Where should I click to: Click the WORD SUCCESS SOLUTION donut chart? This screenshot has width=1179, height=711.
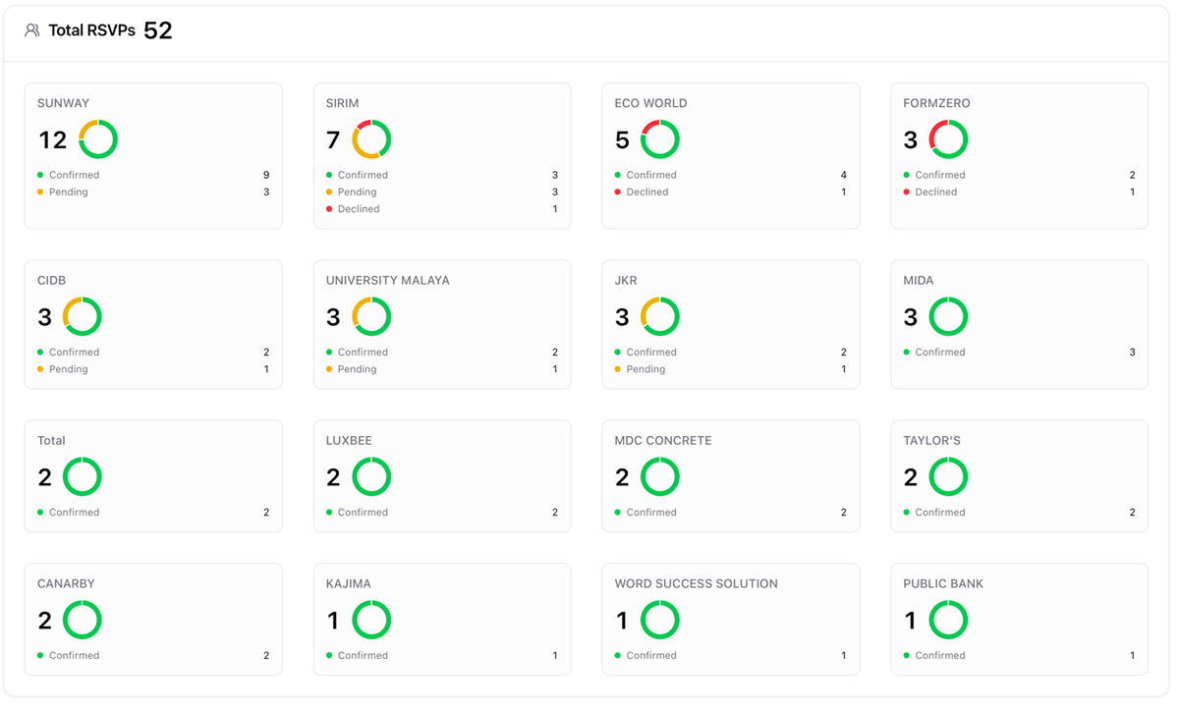pyautogui.click(x=660, y=620)
